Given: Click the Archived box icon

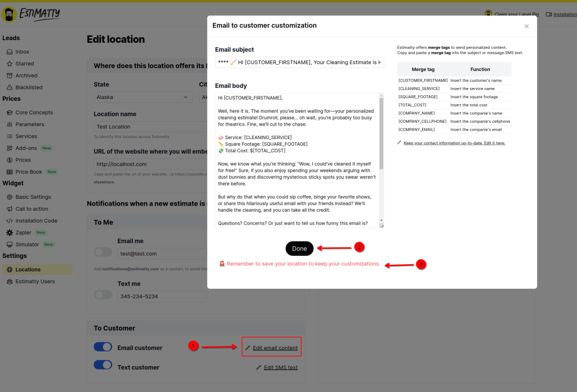Looking at the screenshot, I should (10, 75).
